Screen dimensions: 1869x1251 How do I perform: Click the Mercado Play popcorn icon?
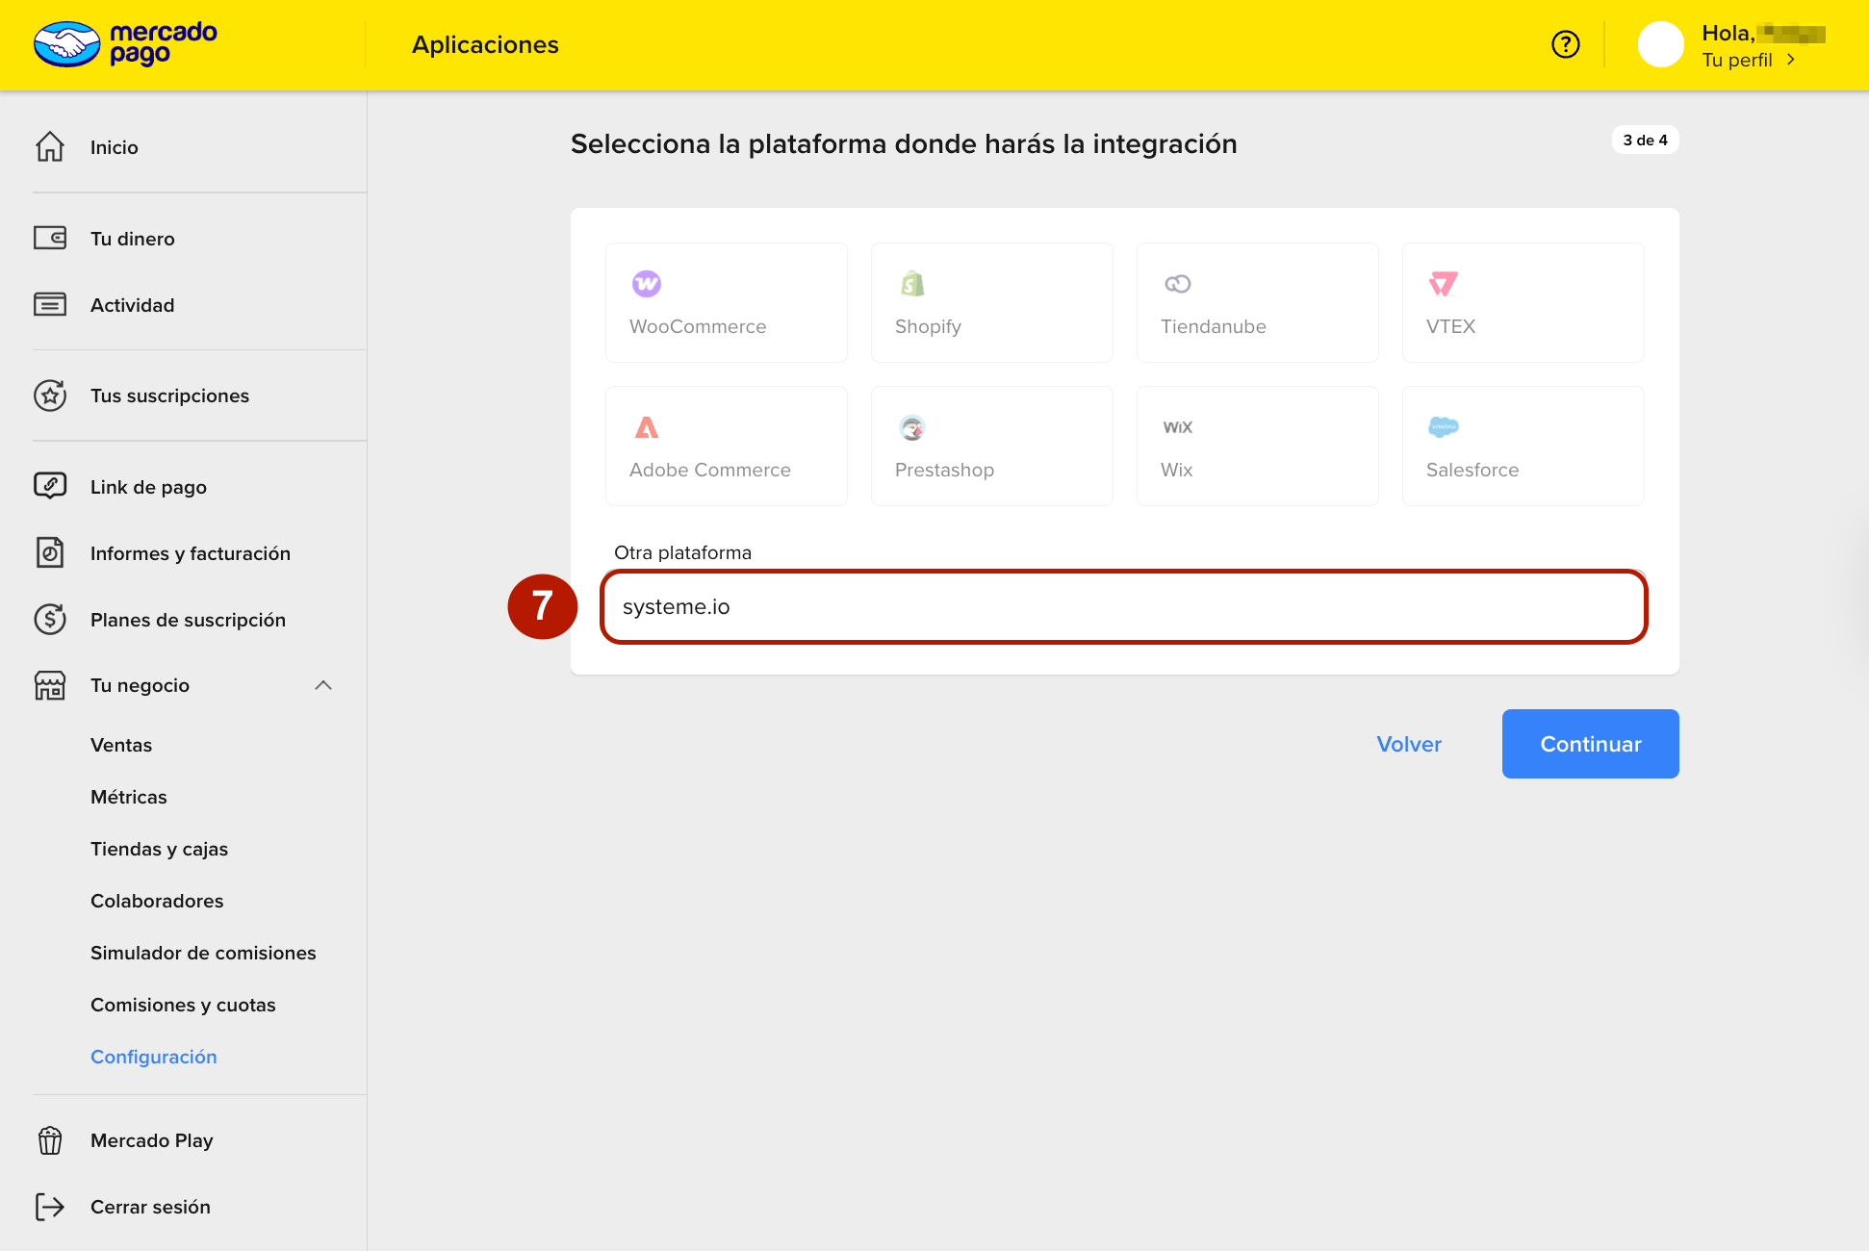[50, 1140]
